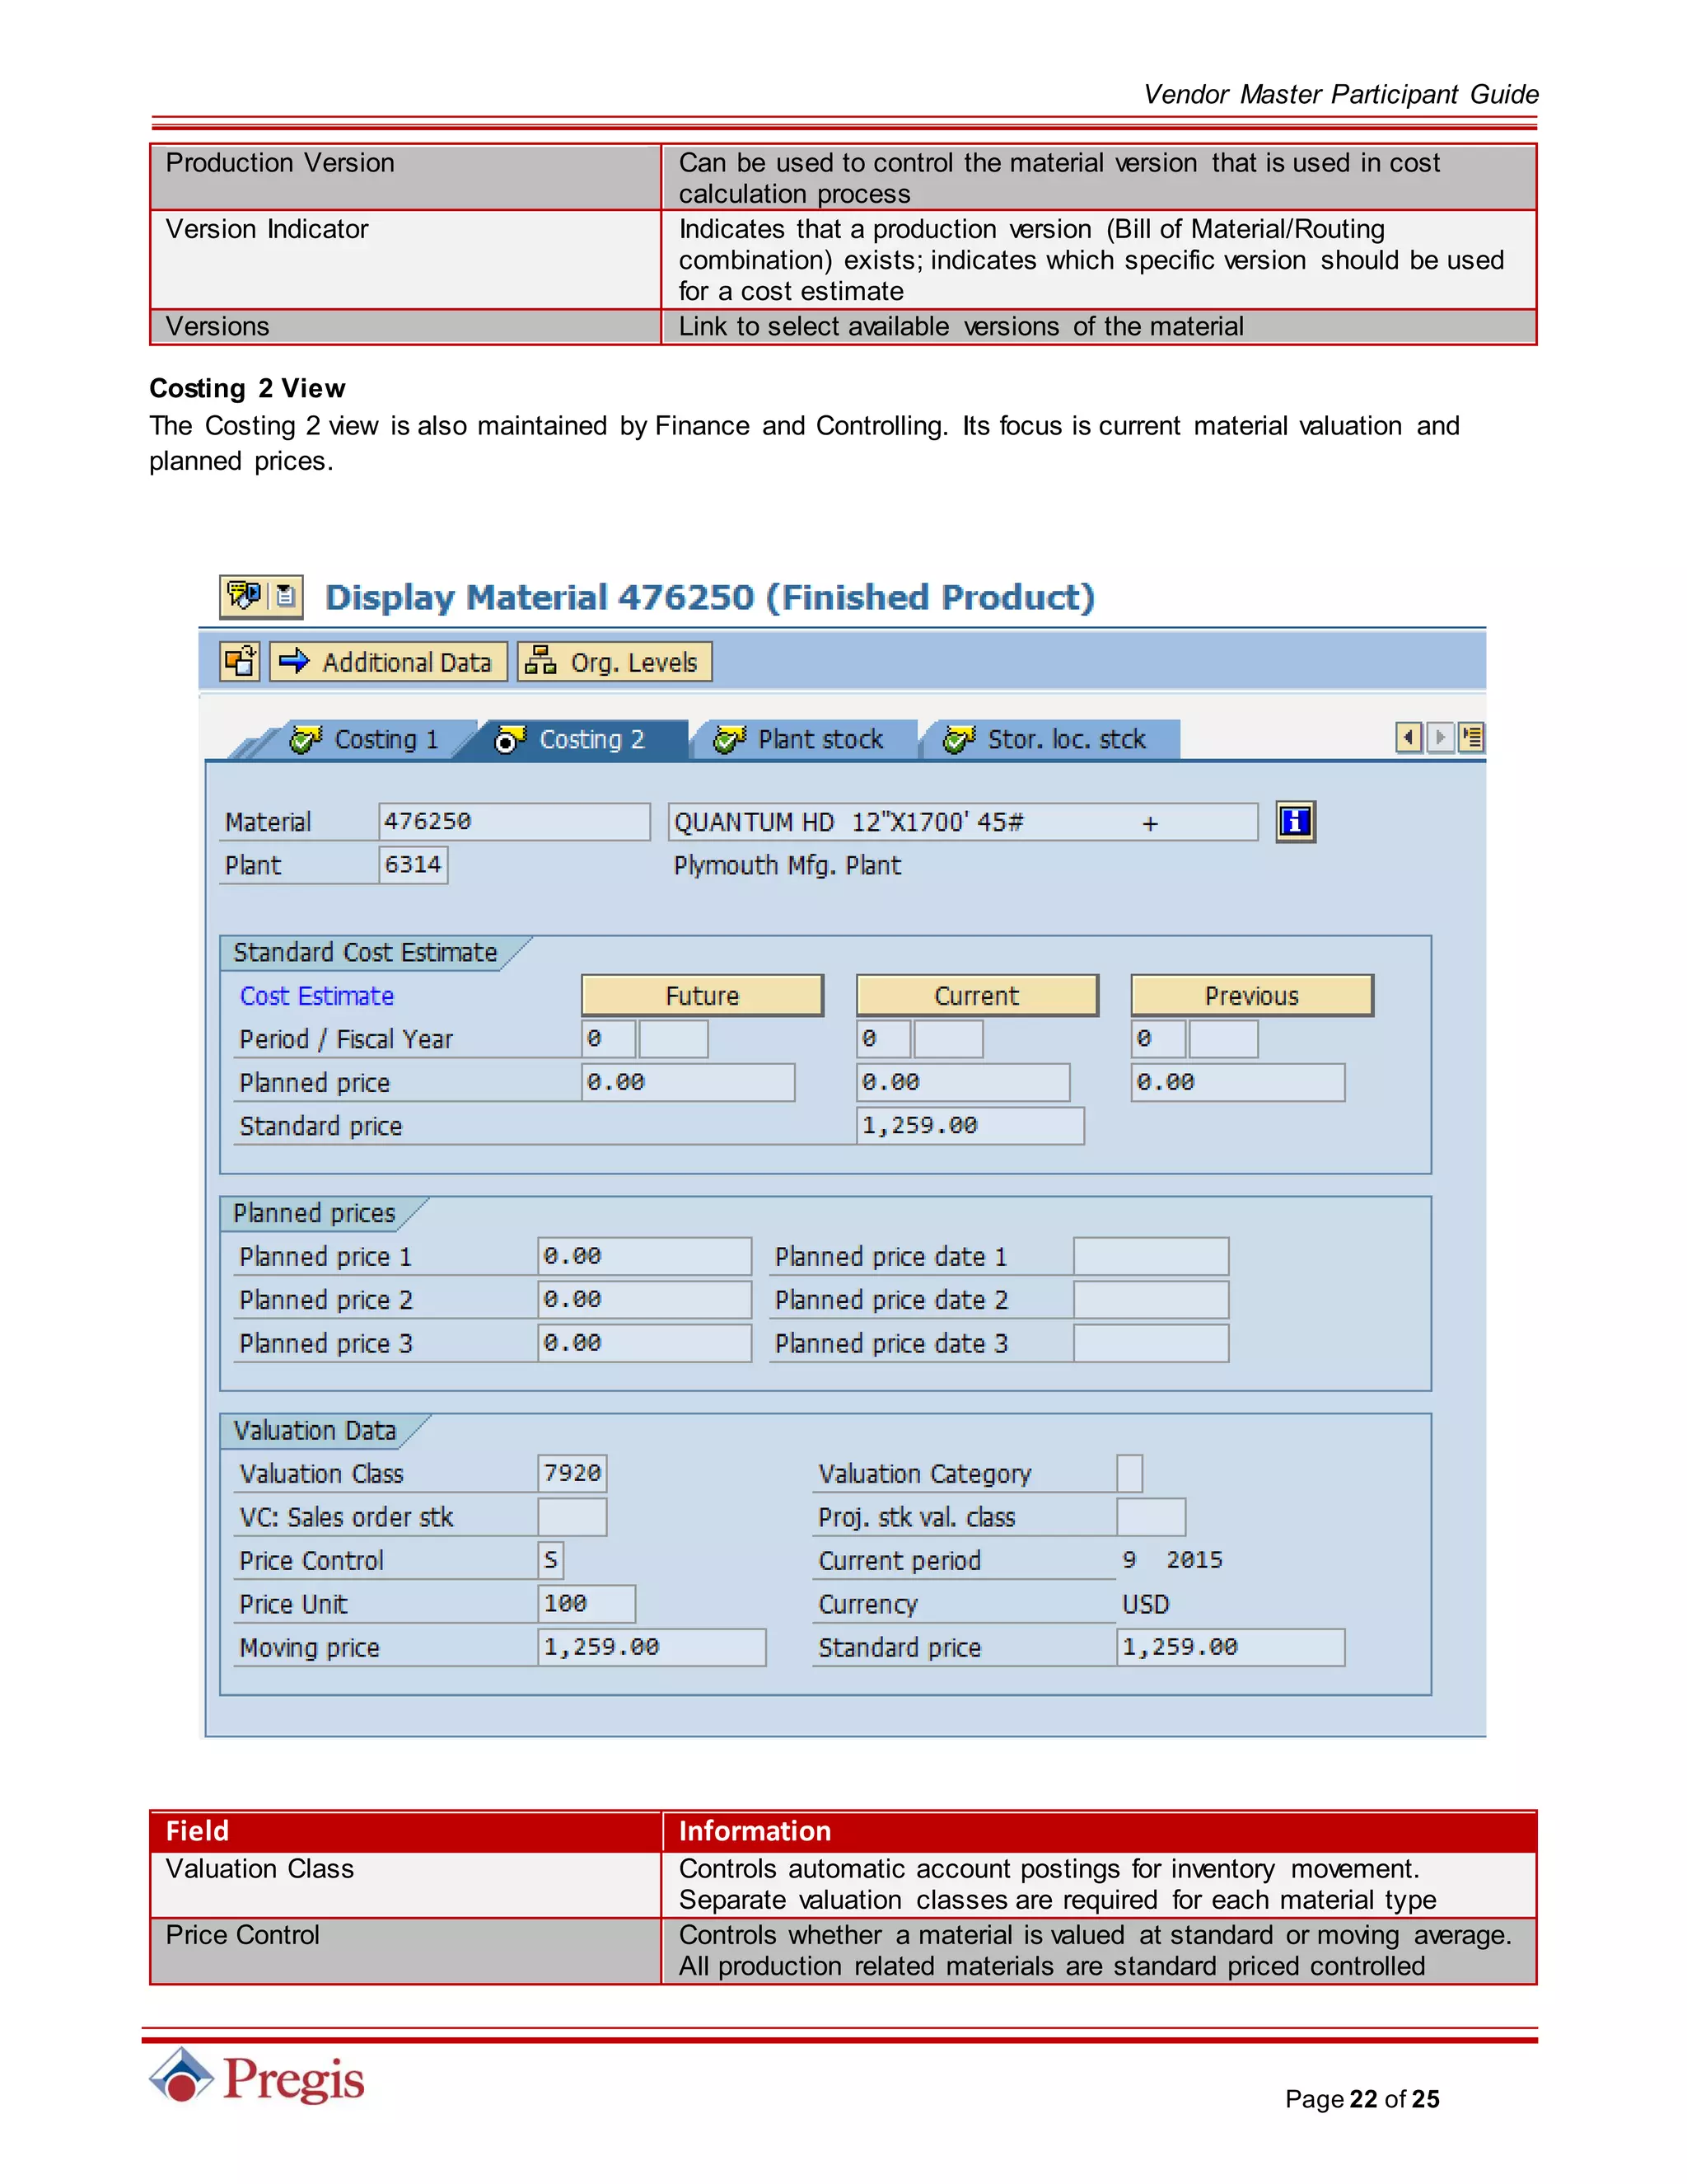Click the Costing 2 View heading
The width and height of the screenshot is (1687, 2184).
click(247, 388)
